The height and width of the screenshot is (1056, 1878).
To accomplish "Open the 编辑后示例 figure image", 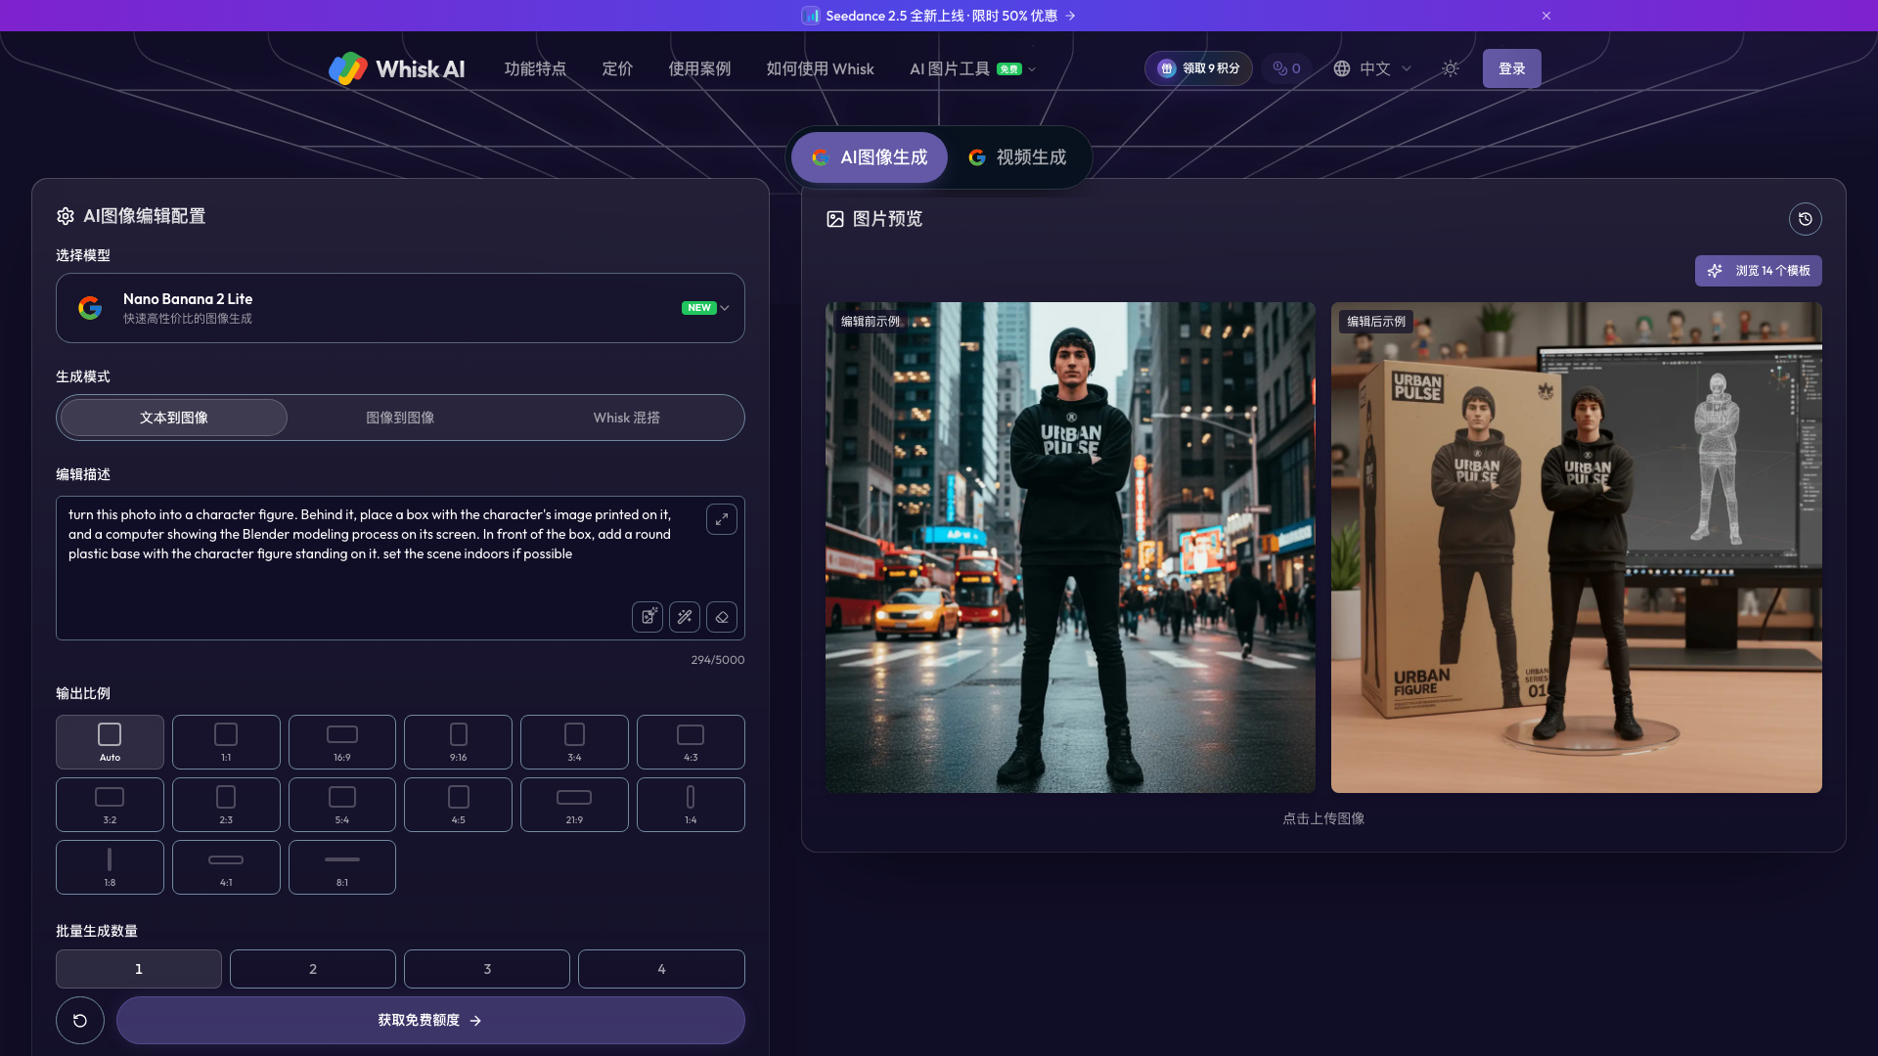I will tap(1577, 548).
